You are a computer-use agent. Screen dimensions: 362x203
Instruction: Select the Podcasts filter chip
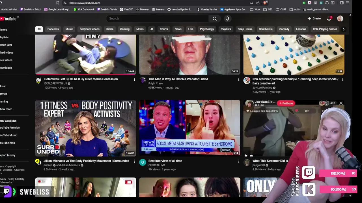click(x=53, y=29)
